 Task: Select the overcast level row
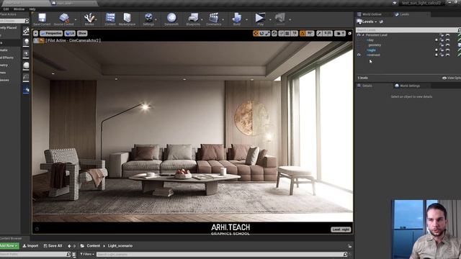373,55
